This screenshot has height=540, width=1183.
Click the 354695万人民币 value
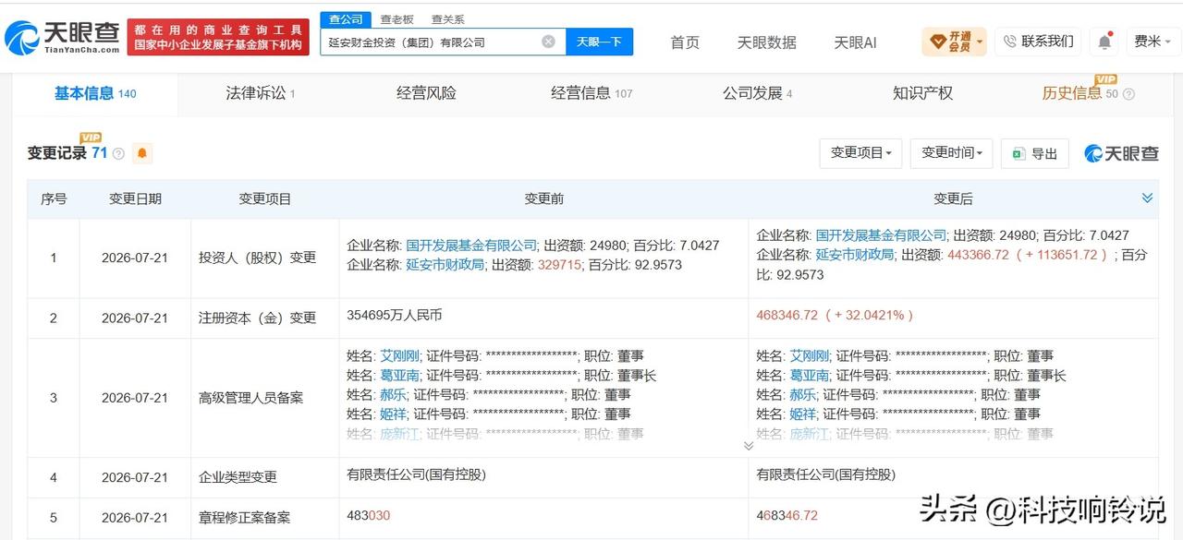point(395,315)
